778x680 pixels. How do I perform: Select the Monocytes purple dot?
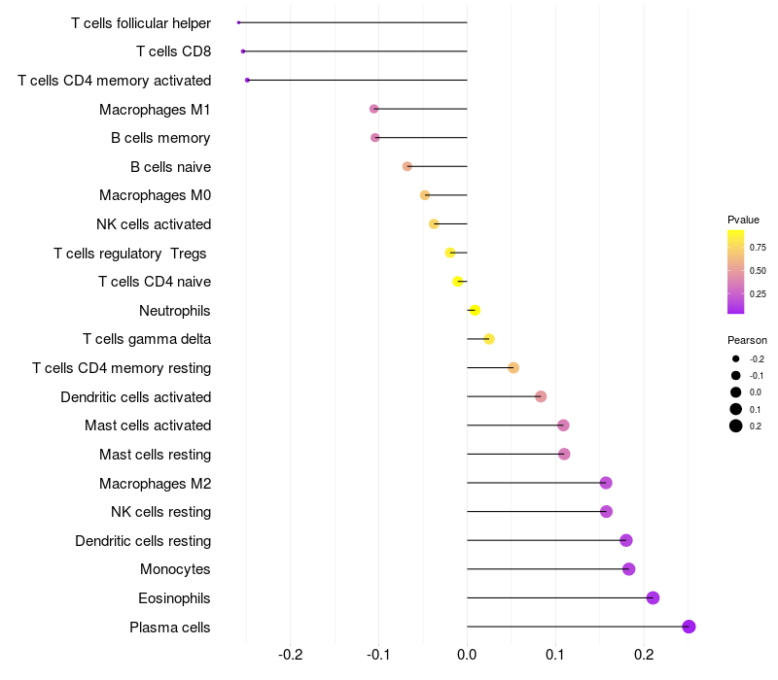click(x=628, y=569)
